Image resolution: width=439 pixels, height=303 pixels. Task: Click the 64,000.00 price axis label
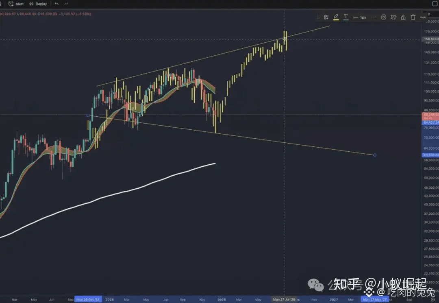coord(431,148)
